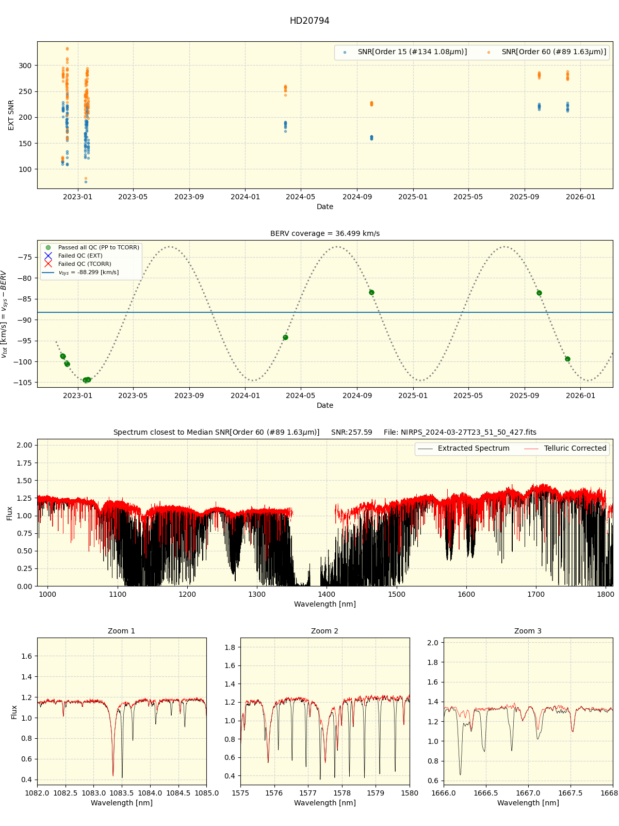Click the Date label under the BERV plot
Image resolution: width=619 pixels, height=826 pixels.
point(325,405)
